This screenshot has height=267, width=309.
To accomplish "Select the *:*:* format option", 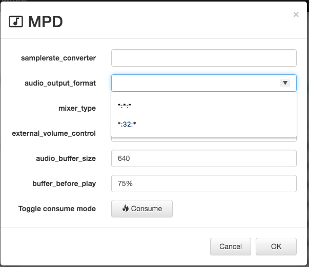I will [204, 106].
